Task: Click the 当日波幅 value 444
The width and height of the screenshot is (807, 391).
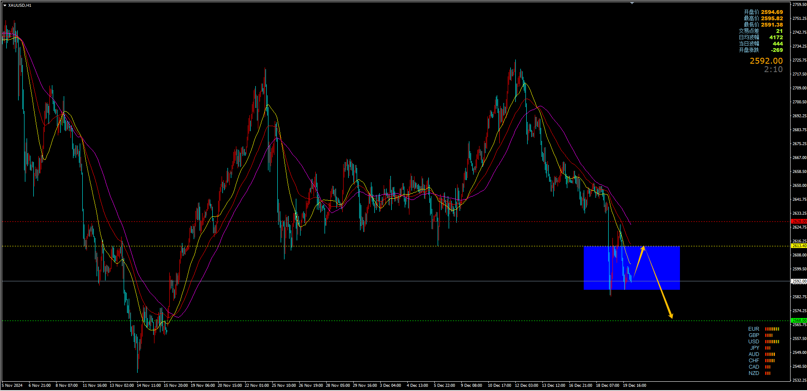Action: pyautogui.click(x=778, y=44)
